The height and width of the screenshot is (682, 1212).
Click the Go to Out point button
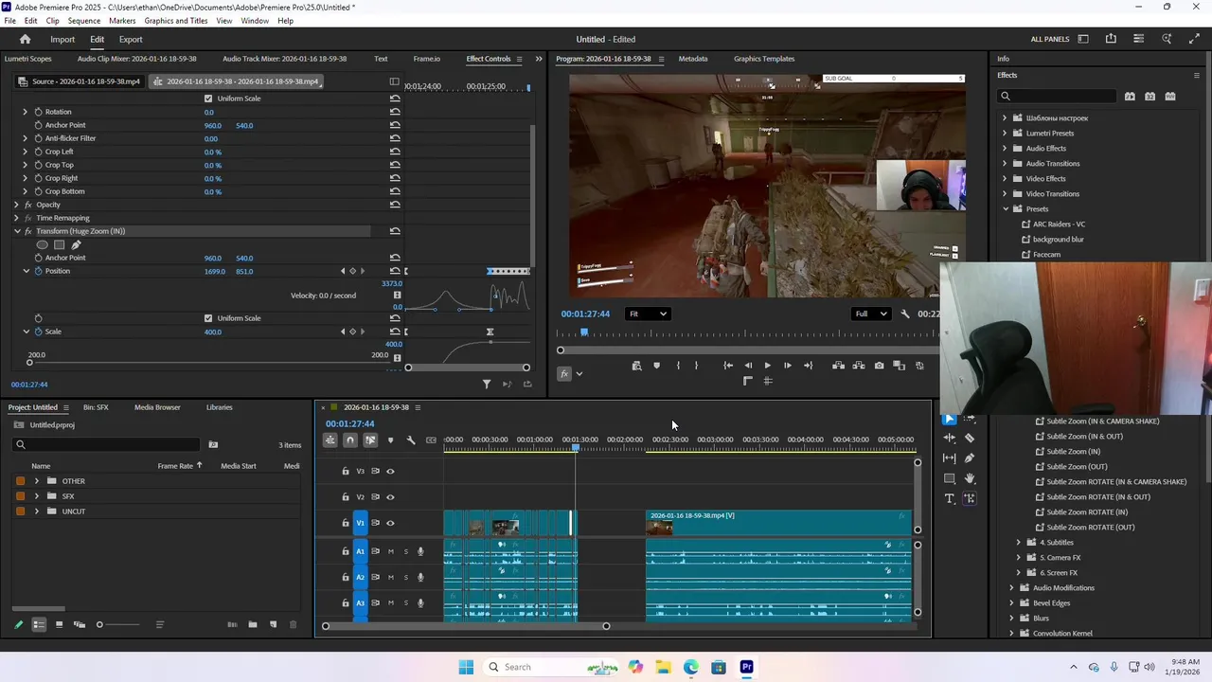[x=808, y=366]
